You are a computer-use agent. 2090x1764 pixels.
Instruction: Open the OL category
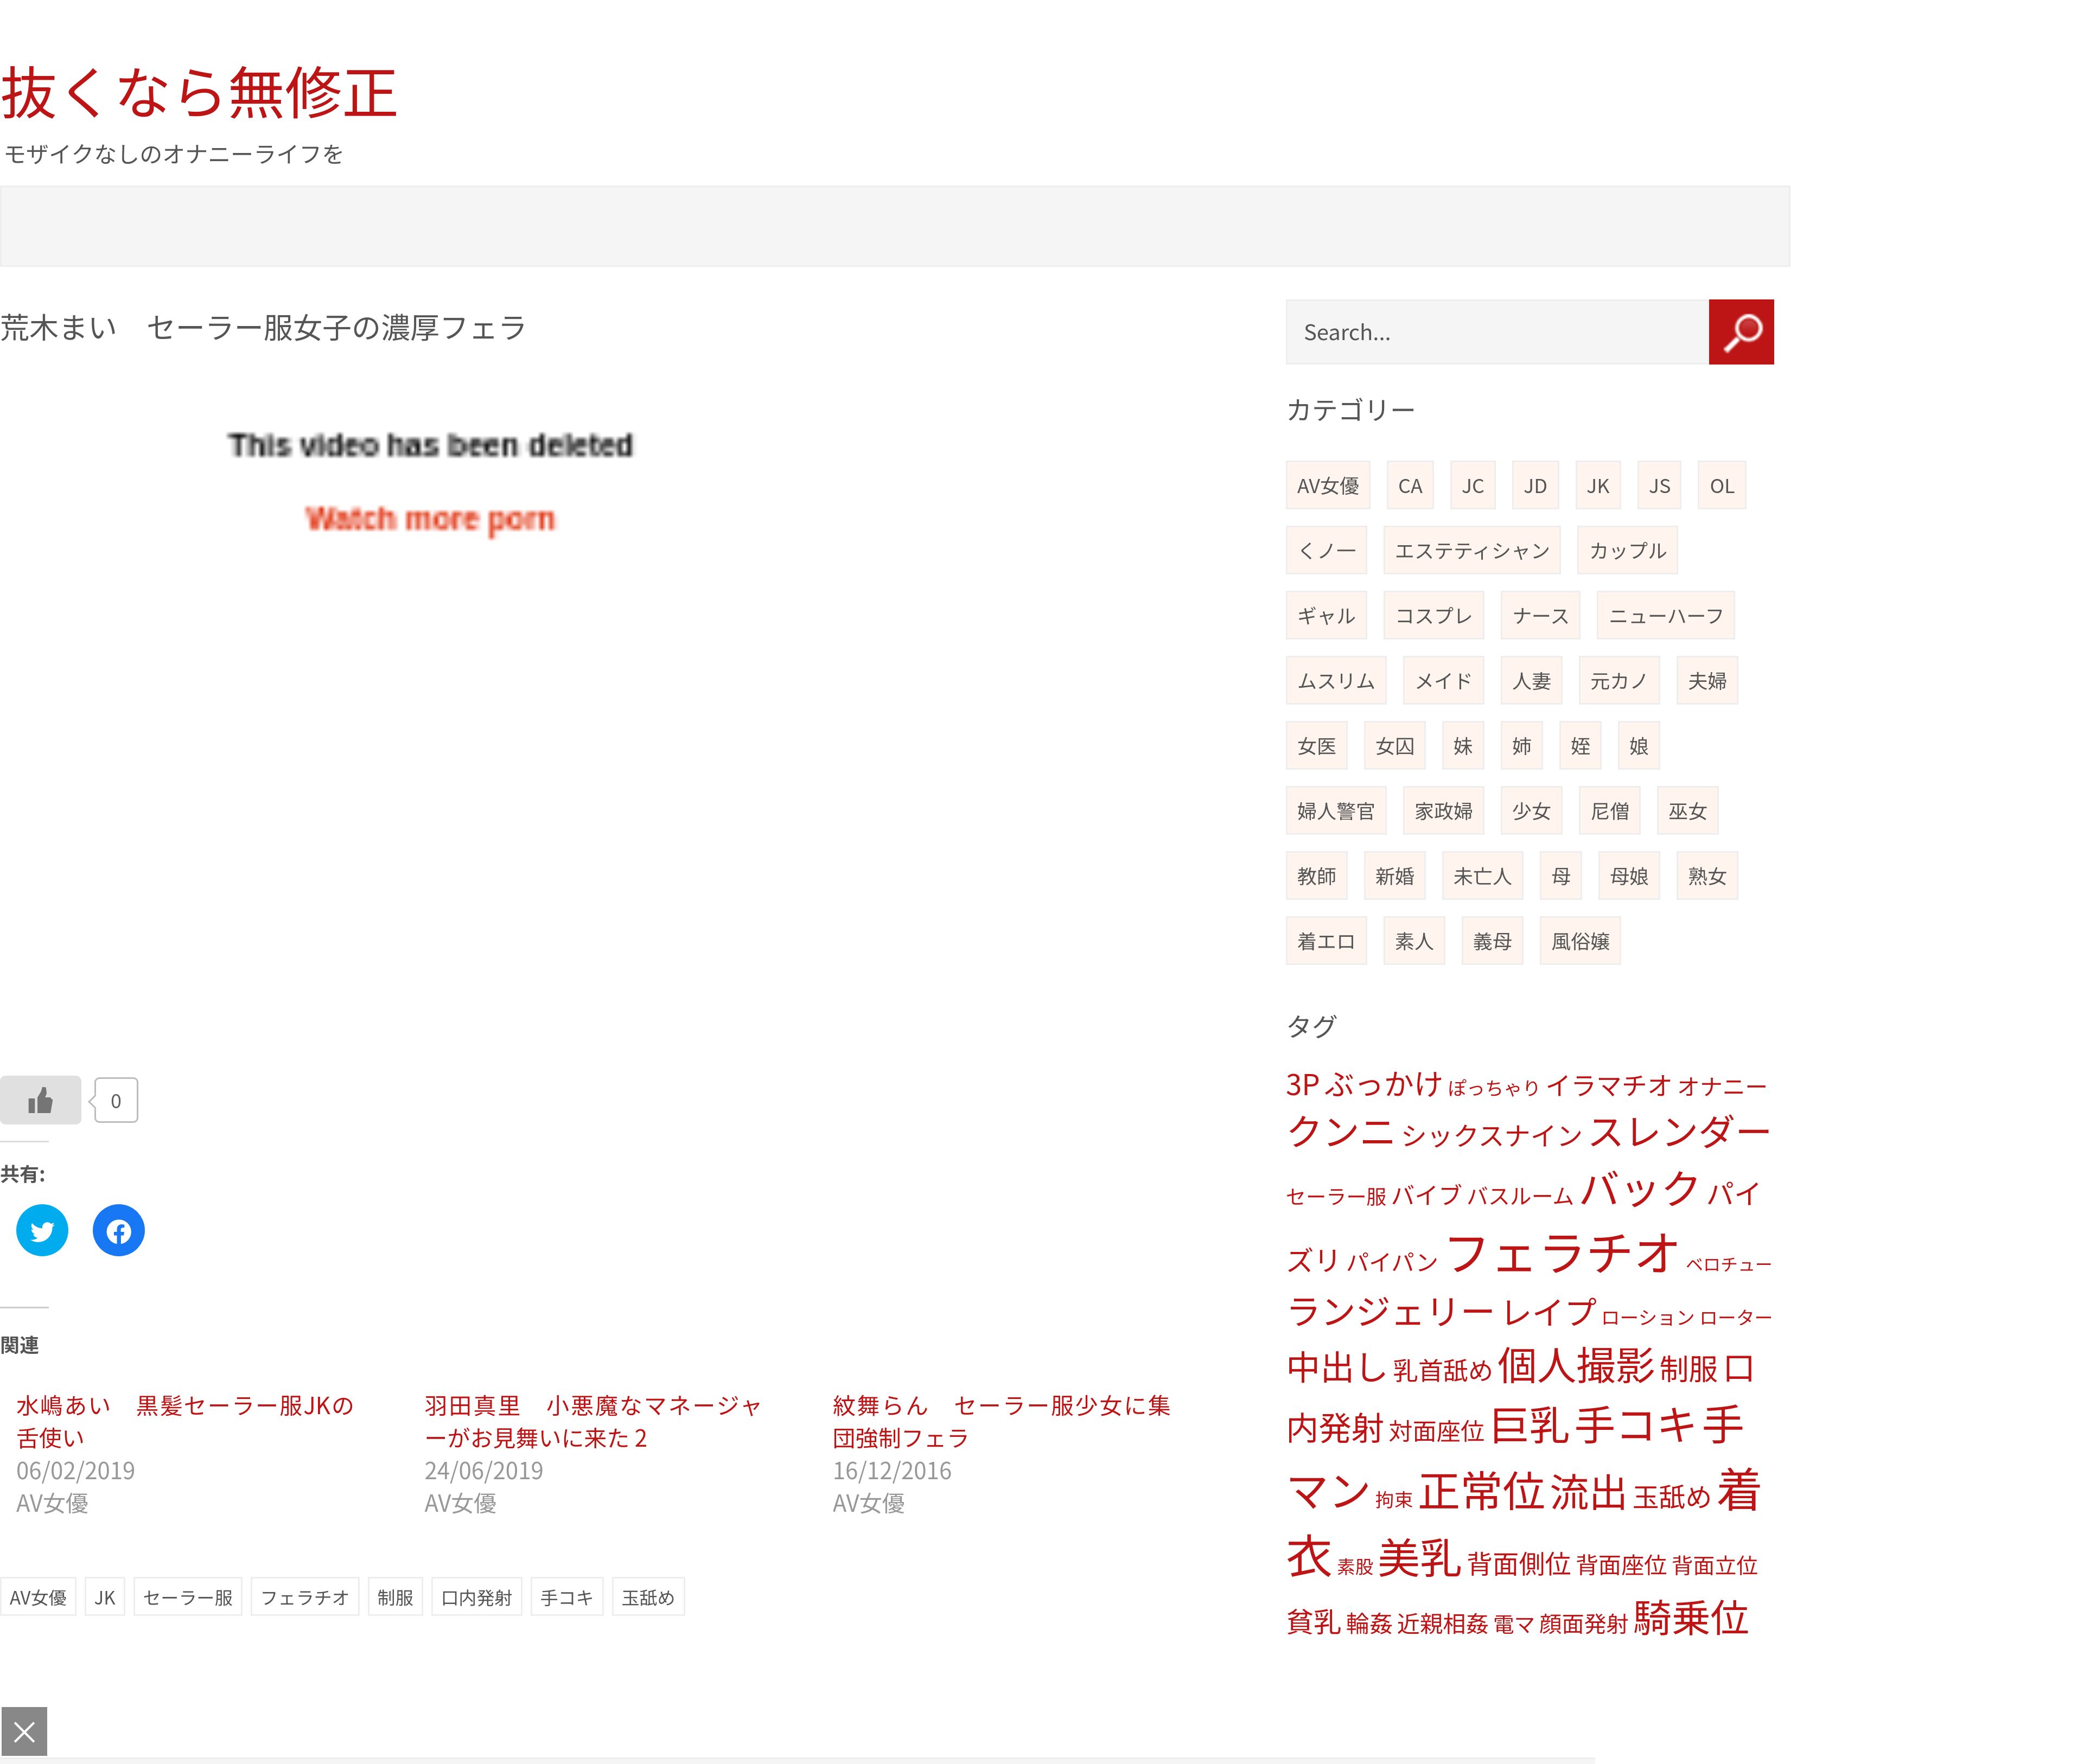coord(1721,486)
